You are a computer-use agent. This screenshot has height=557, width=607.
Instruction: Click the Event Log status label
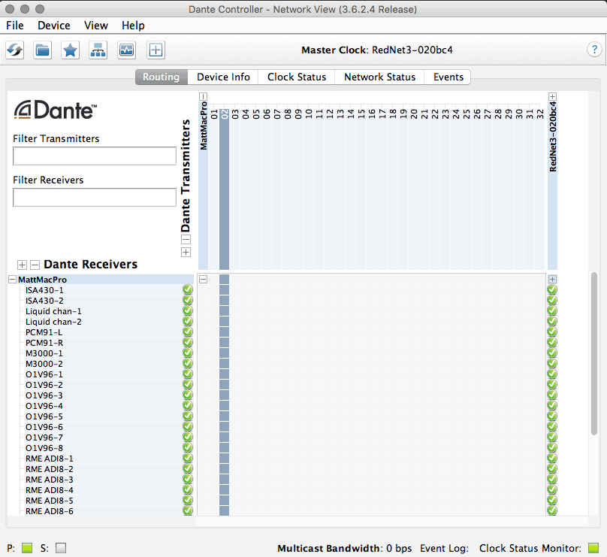[444, 548]
